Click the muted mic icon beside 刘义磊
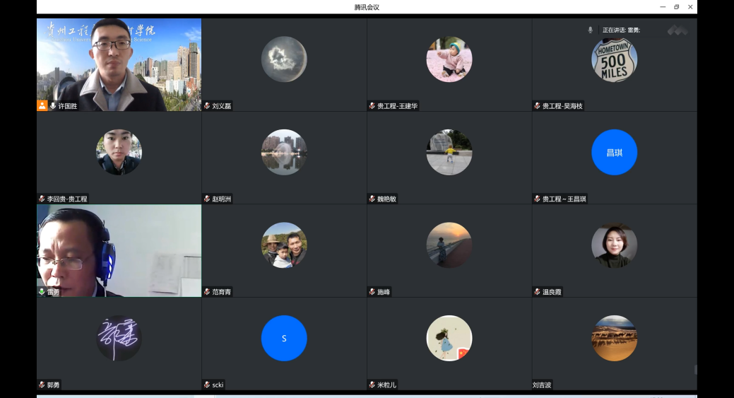 207,106
